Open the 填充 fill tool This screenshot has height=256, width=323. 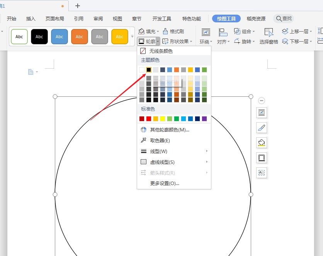(x=147, y=32)
